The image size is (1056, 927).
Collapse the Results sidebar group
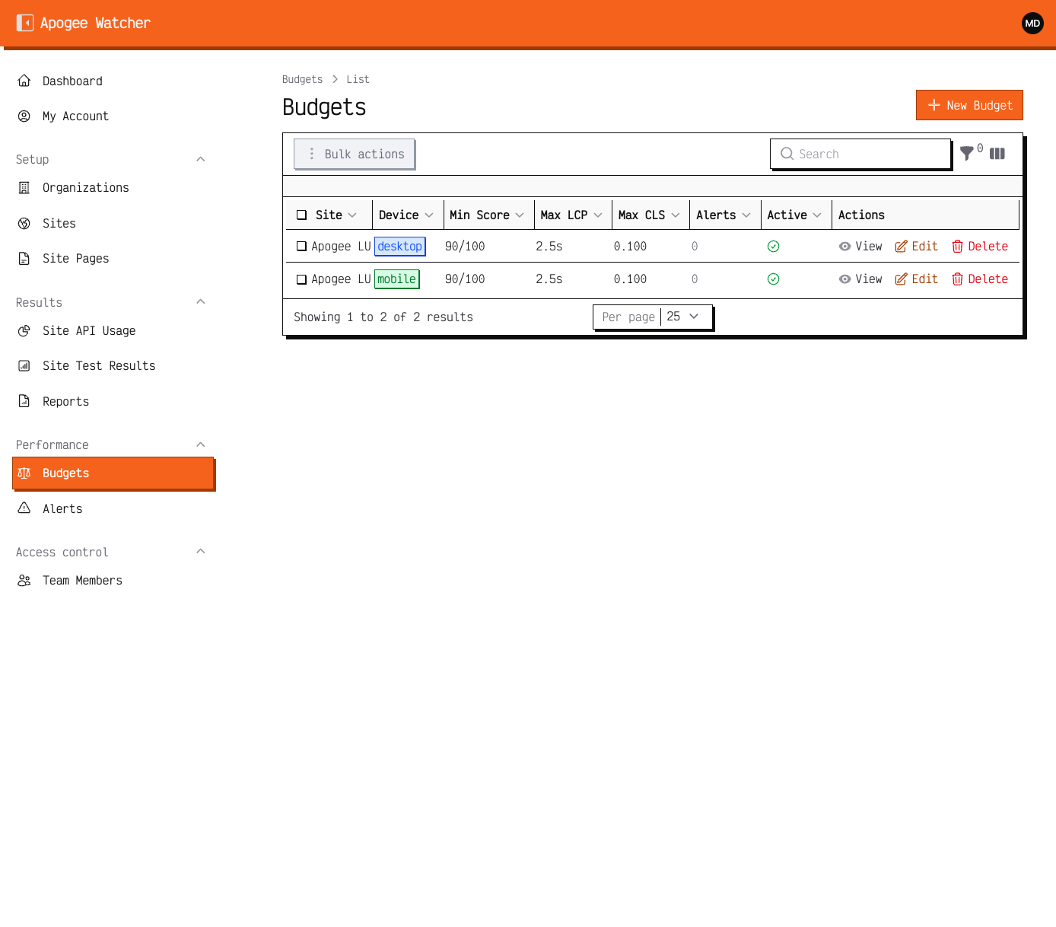(x=201, y=301)
